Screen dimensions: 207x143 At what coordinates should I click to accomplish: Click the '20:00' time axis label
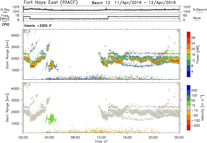pos(153,138)
